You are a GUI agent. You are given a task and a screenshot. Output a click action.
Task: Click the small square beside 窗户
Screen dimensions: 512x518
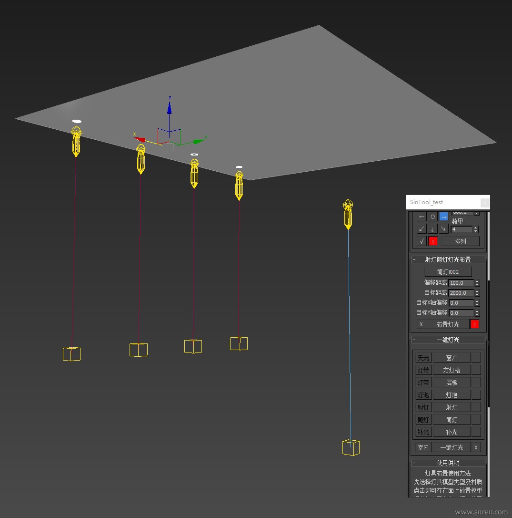click(x=476, y=358)
